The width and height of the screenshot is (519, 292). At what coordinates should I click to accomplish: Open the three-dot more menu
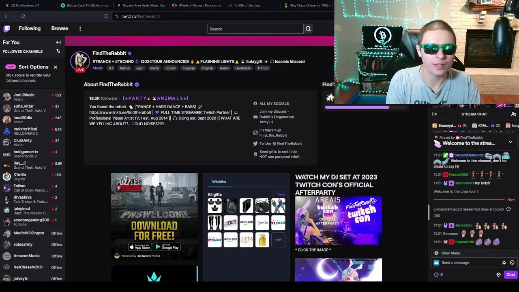click(80, 29)
